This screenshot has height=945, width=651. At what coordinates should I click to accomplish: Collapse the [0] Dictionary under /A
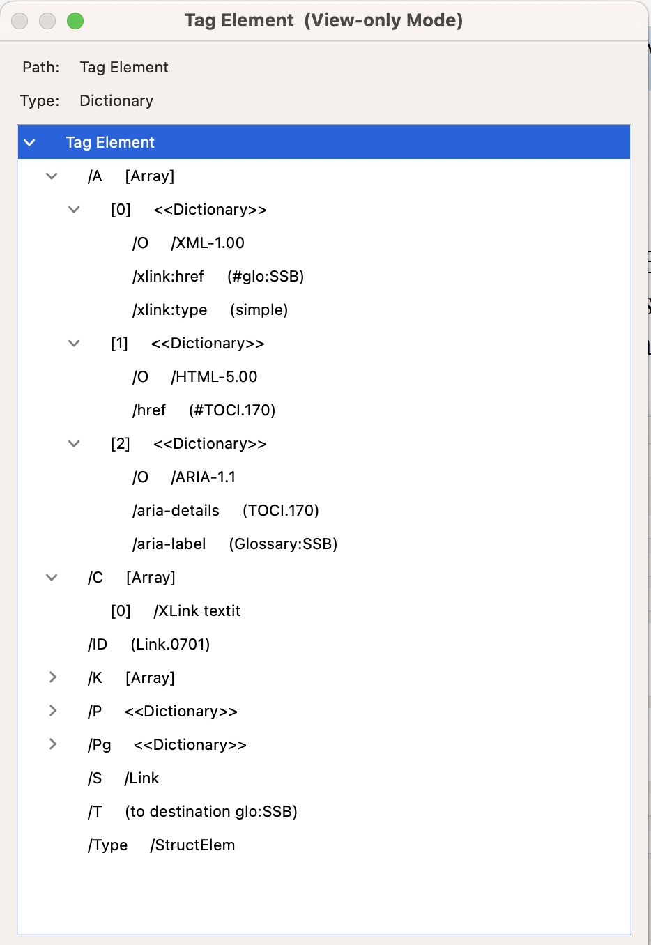point(74,210)
